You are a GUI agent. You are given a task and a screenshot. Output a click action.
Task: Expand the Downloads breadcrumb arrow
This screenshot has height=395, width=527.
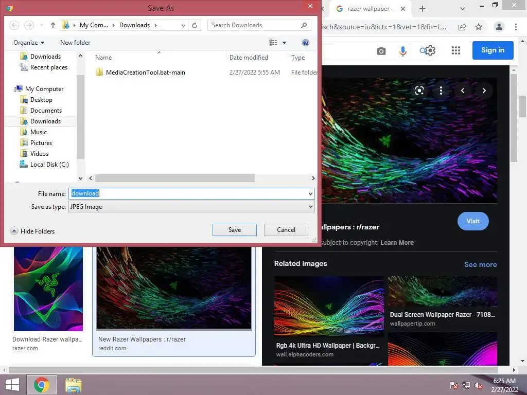(x=155, y=25)
